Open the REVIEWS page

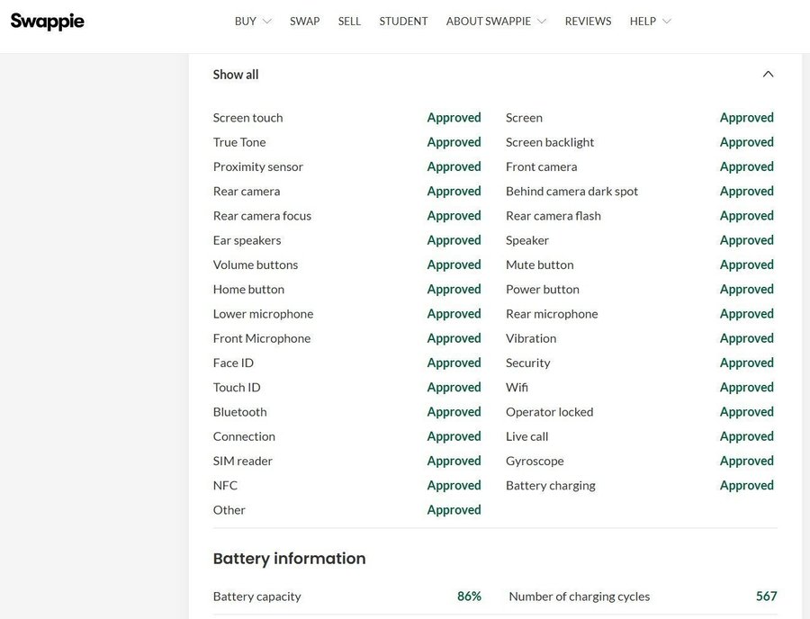588,21
